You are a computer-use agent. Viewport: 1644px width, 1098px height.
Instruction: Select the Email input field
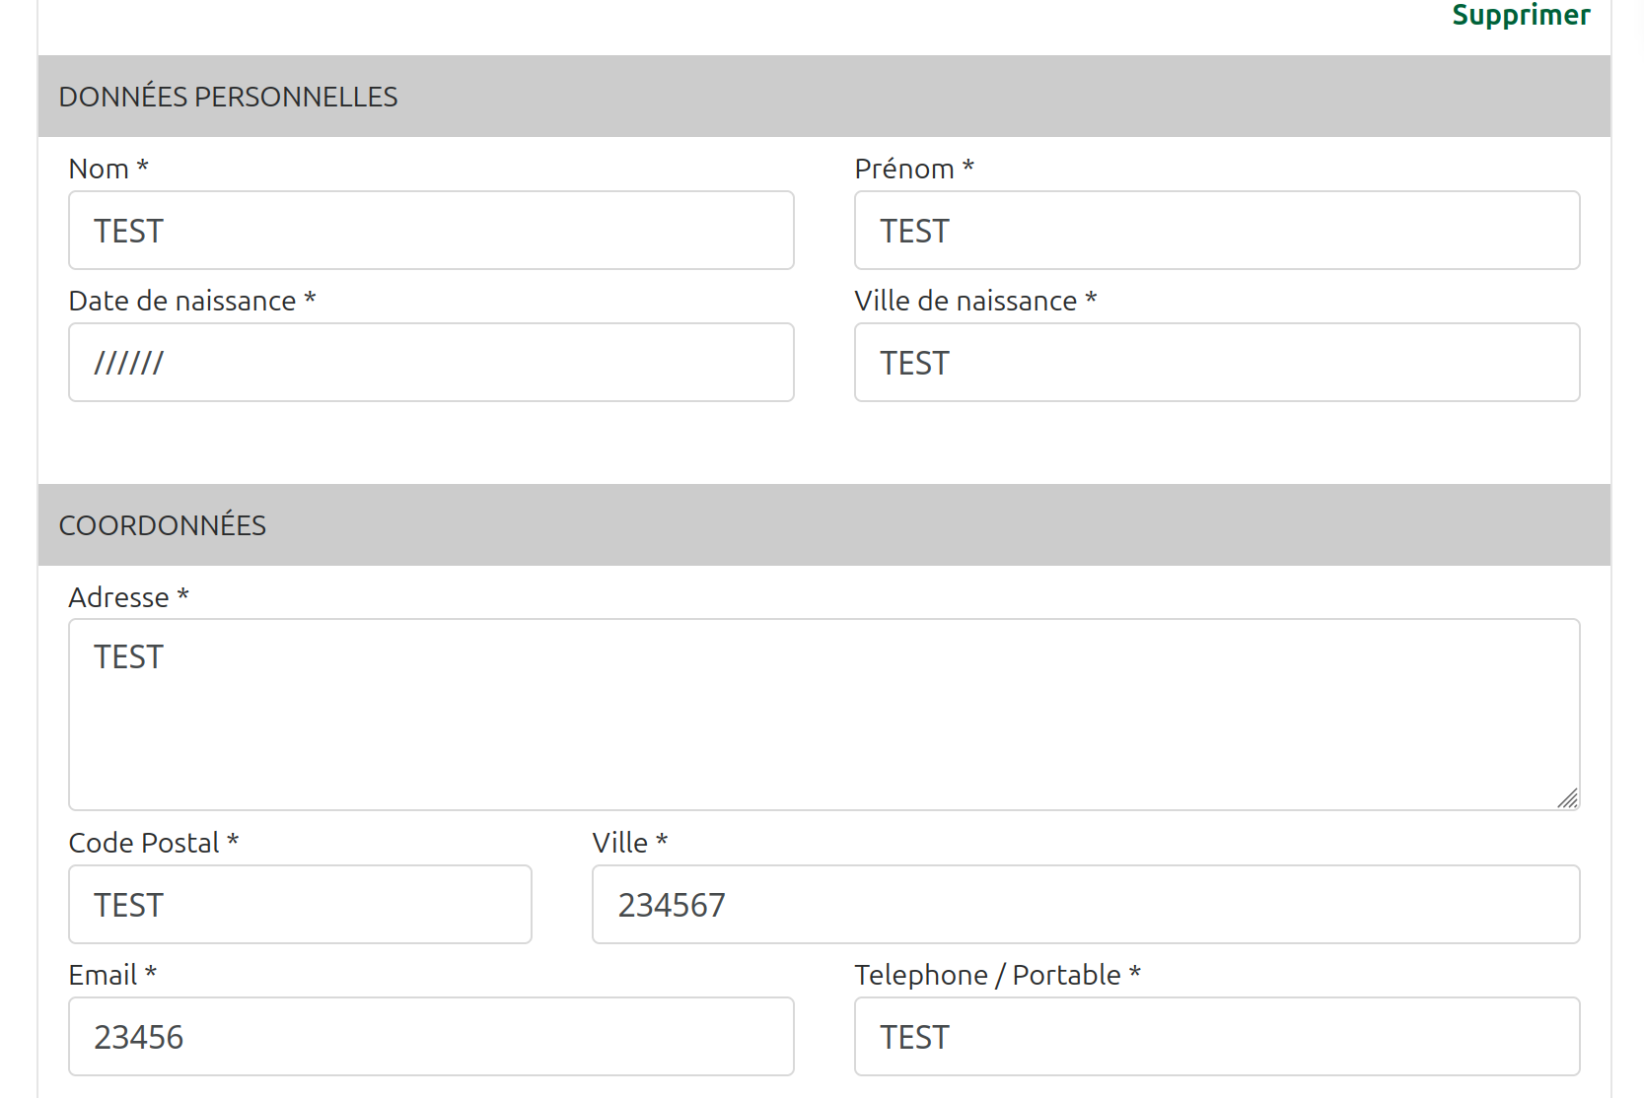(431, 1037)
